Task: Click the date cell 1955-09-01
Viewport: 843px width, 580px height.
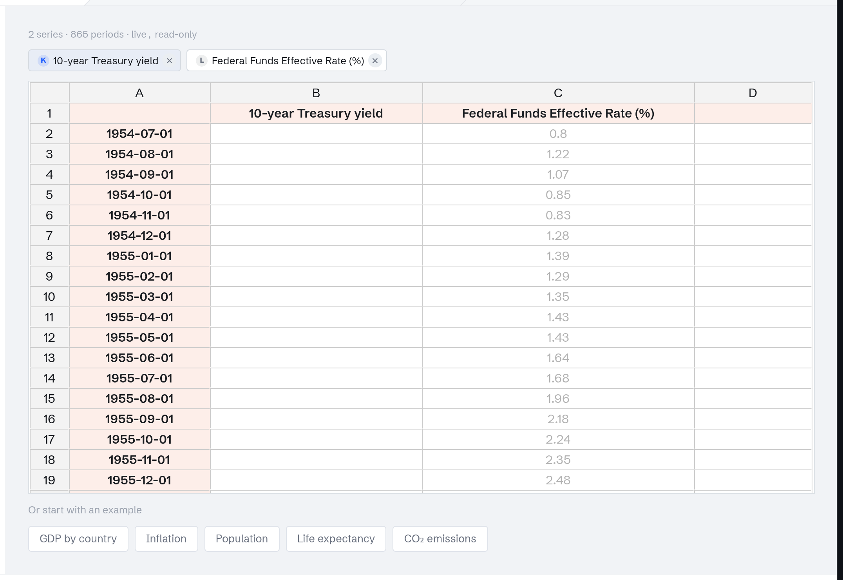Action: tap(139, 419)
